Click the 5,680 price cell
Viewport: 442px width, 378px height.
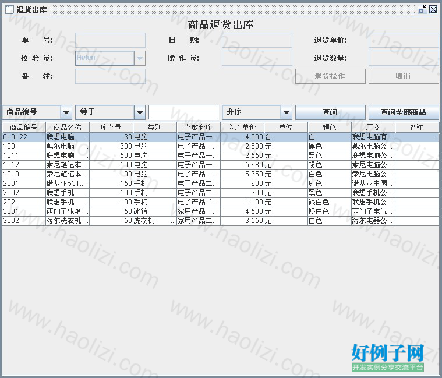coord(242,165)
